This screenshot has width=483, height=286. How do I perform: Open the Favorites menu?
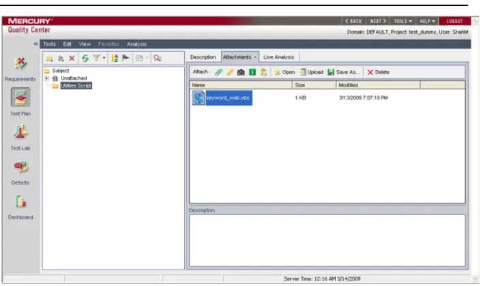[108, 44]
